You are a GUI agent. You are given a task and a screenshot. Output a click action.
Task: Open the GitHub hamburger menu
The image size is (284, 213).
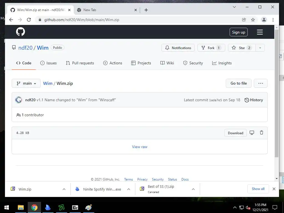click(x=260, y=32)
